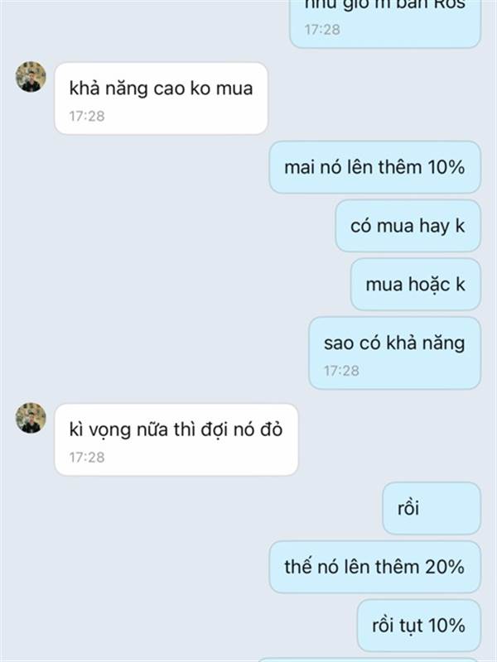Tap the word "10%" in "mai nó lên thêm 10%"
This screenshot has width=497, height=662.
pos(446,167)
